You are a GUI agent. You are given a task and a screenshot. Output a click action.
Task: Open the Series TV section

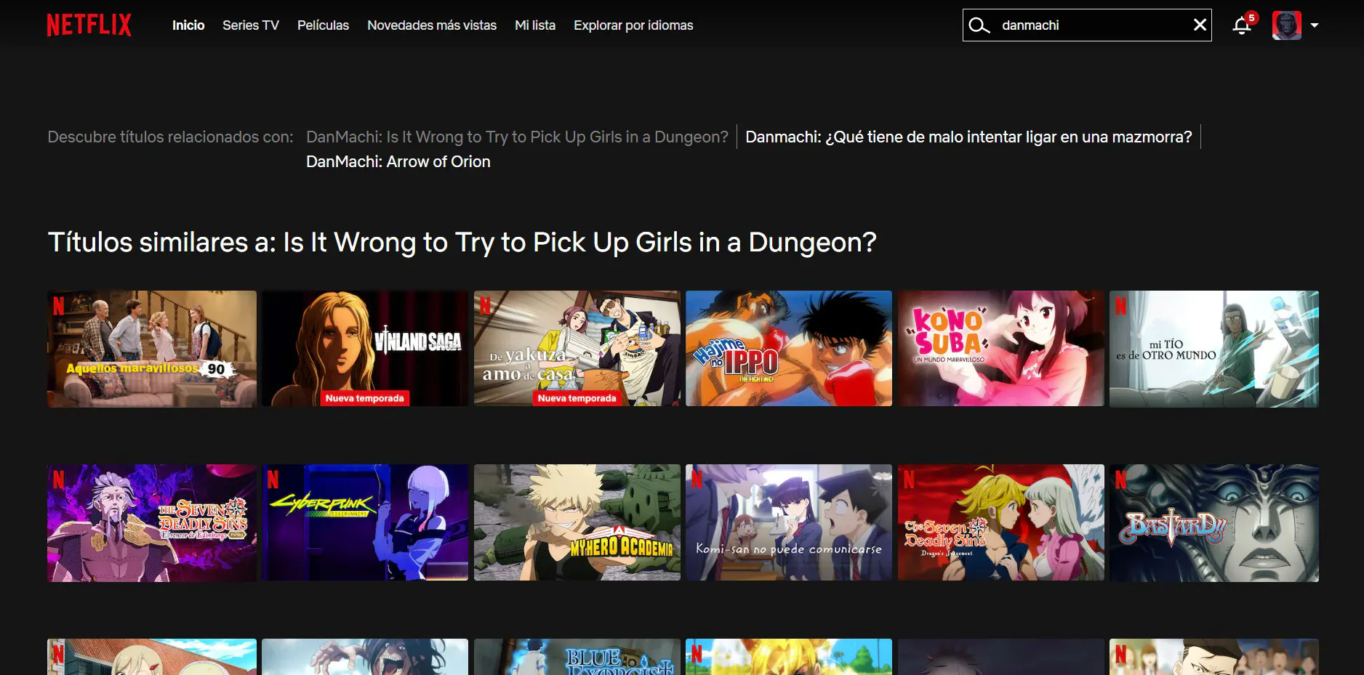(251, 25)
